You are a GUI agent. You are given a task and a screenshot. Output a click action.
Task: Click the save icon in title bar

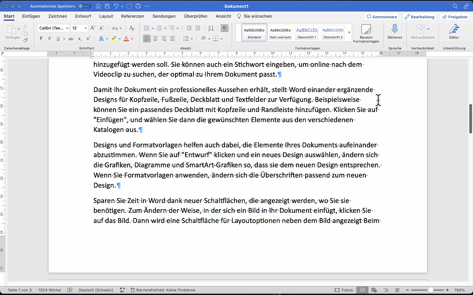click(107, 6)
